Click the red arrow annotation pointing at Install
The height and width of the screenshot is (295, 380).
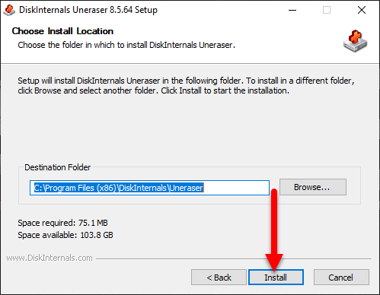tap(274, 230)
